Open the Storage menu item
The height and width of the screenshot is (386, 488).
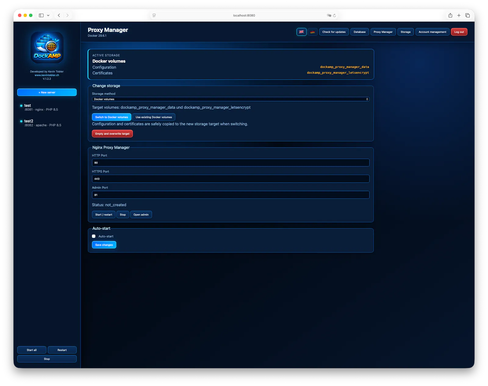click(x=406, y=32)
